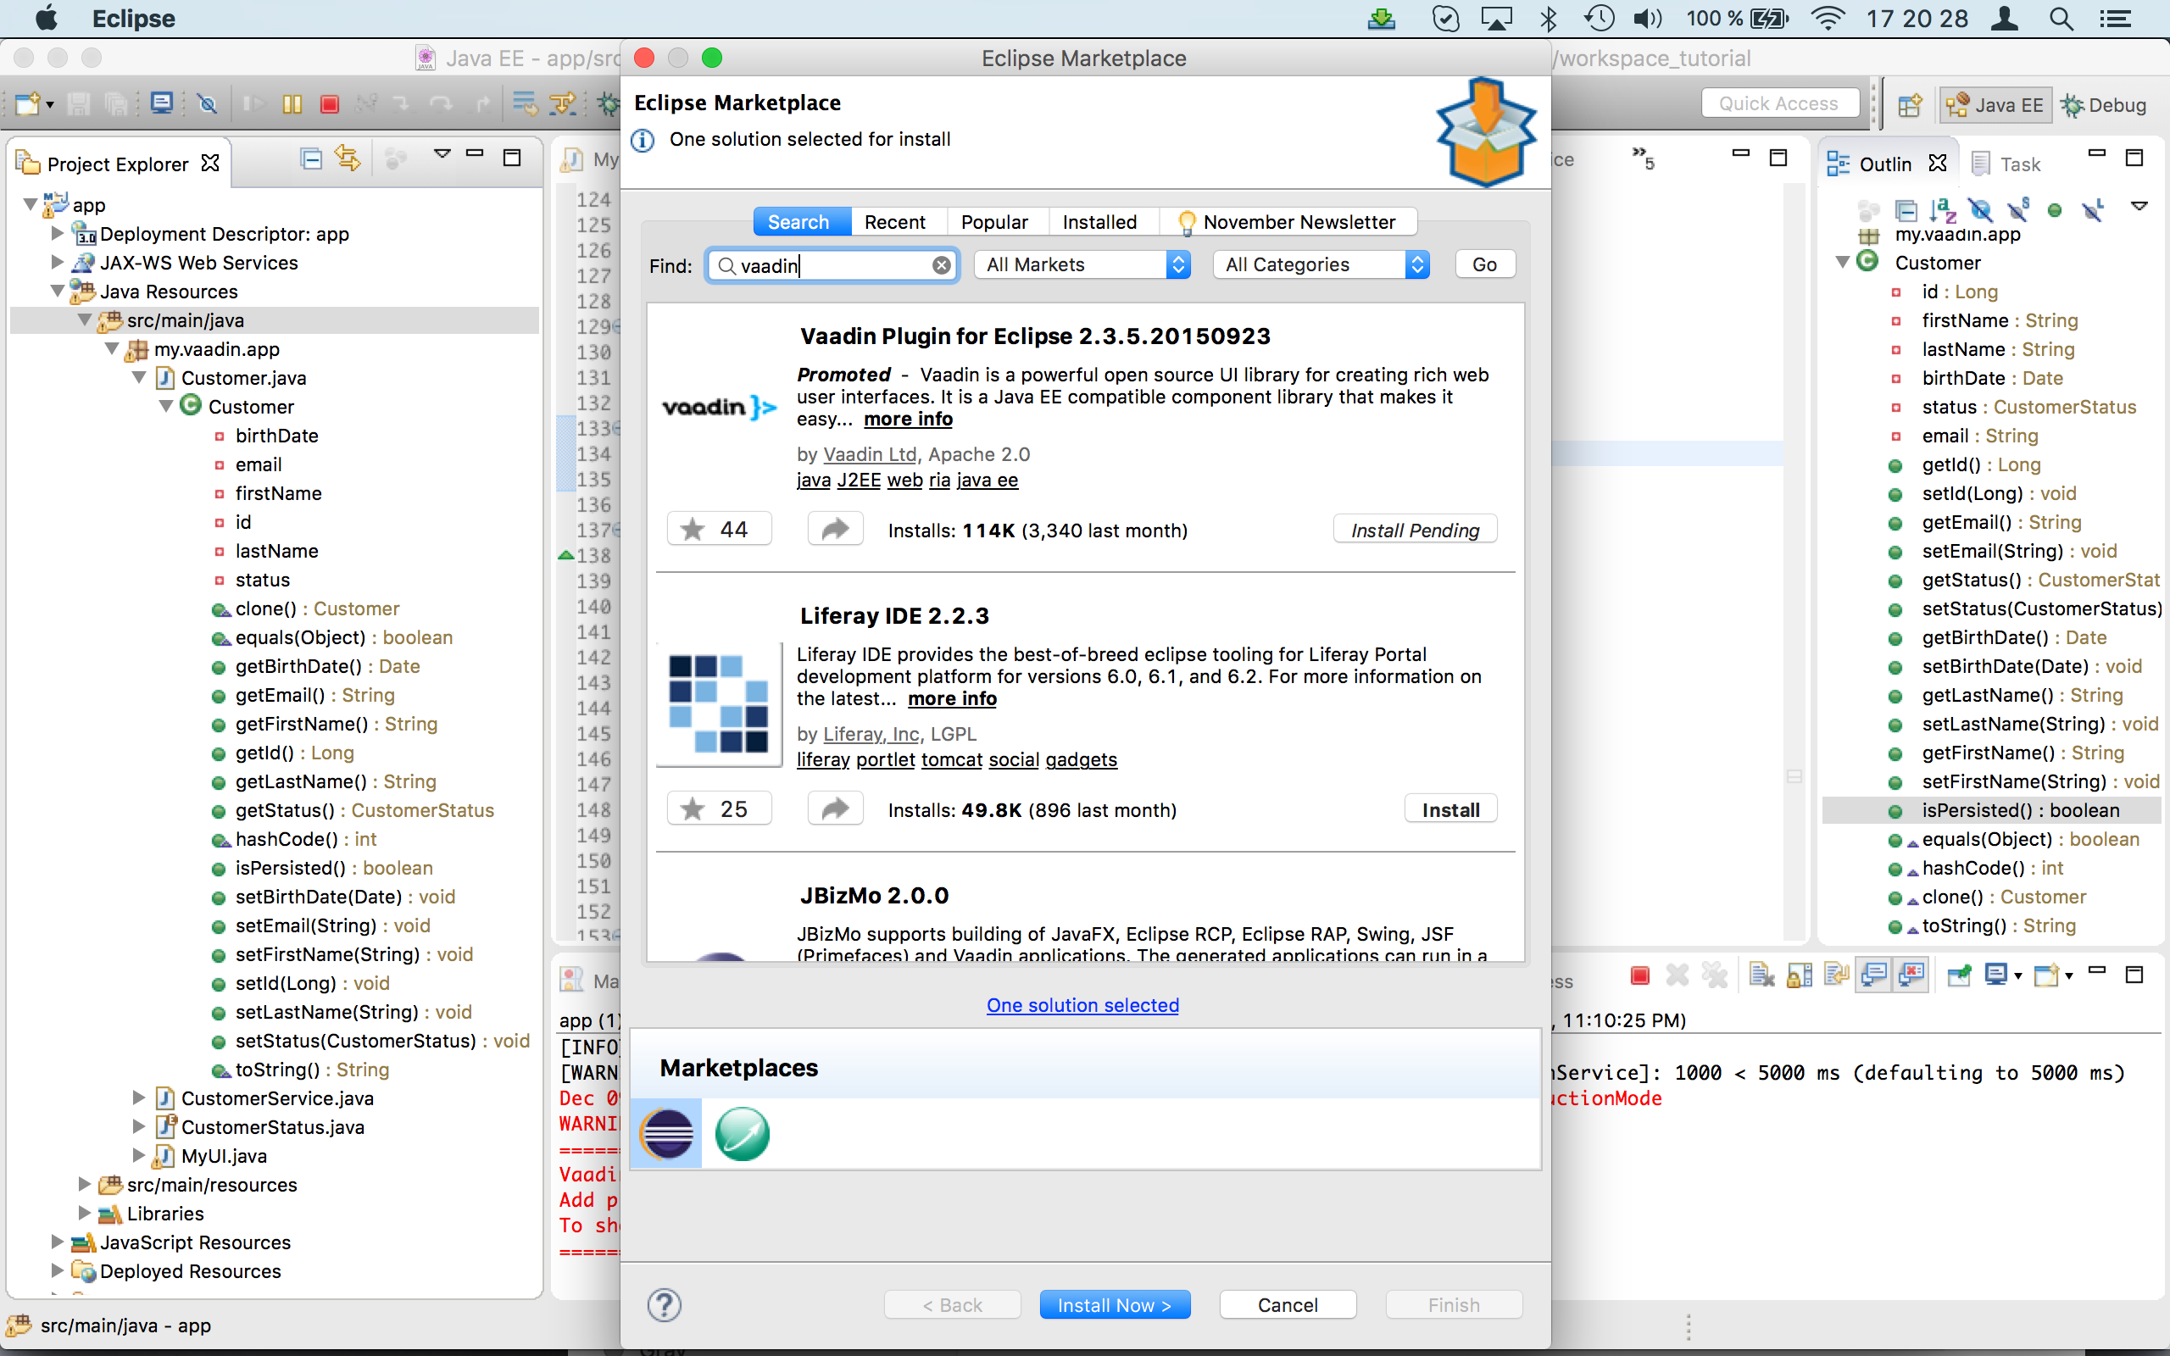The height and width of the screenshot is (1356, 2170).
Task: Collapse All in Outline view
Action: (x=1906, y=211)
